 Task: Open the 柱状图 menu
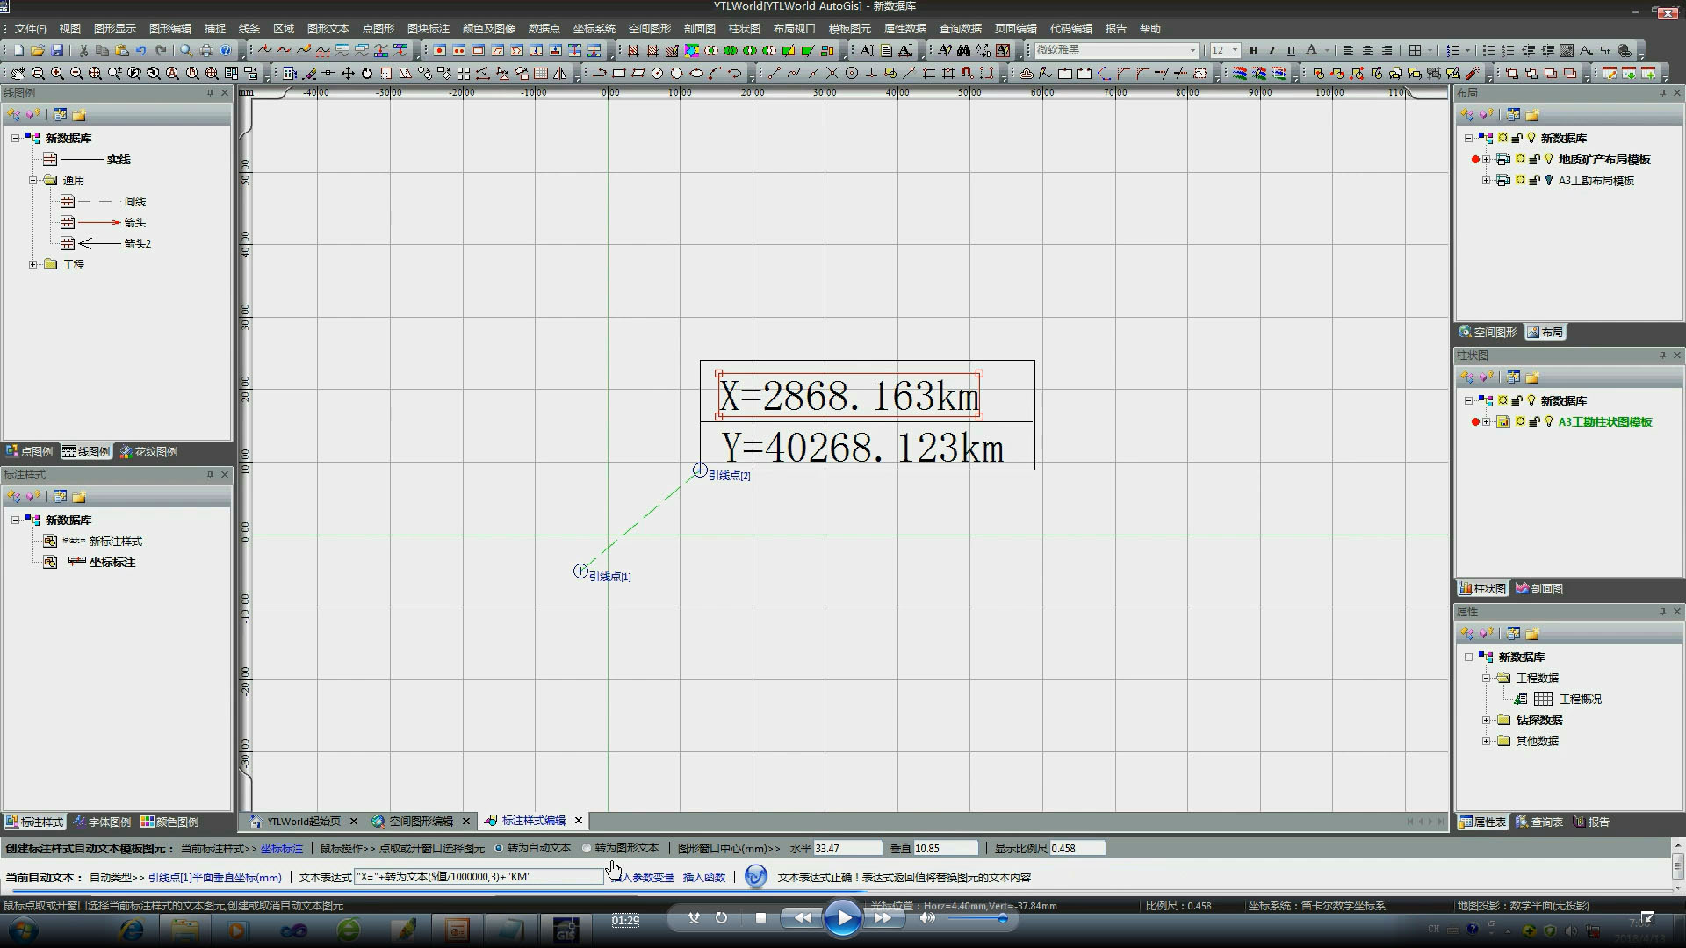click(x=744, y=29)
